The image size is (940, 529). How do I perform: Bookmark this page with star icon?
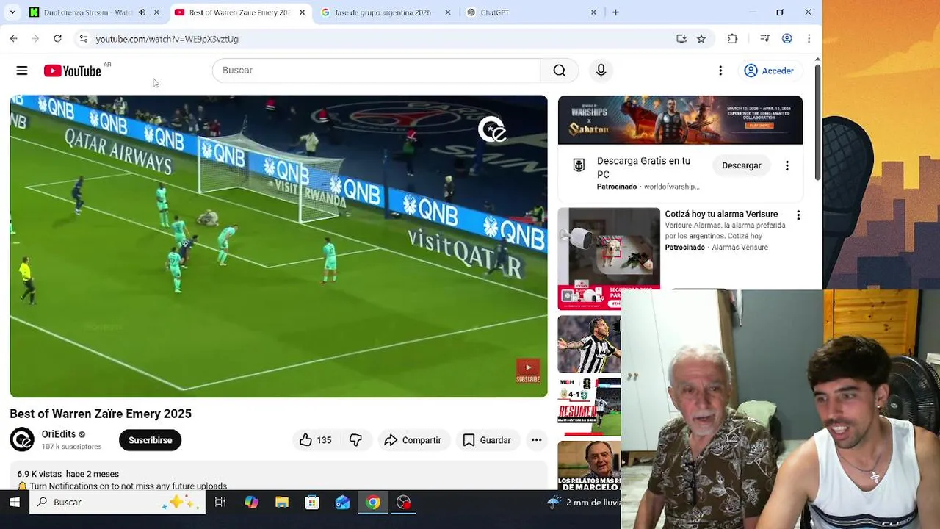[x=701, y=39]
